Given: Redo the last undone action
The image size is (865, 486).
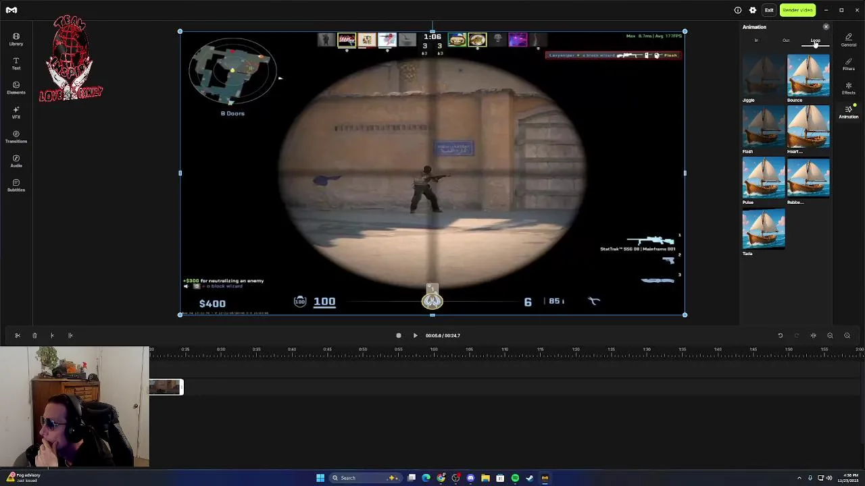Looking at the screenshot, I should click(796, 335).
